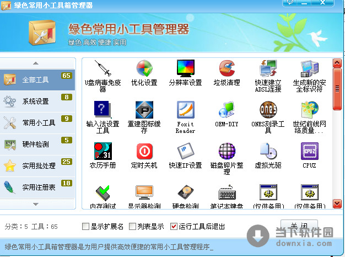The width and height of the screenshot is (345, 257).
Task: Open the 虚拟光驱 tool
Action: point(268,156)
